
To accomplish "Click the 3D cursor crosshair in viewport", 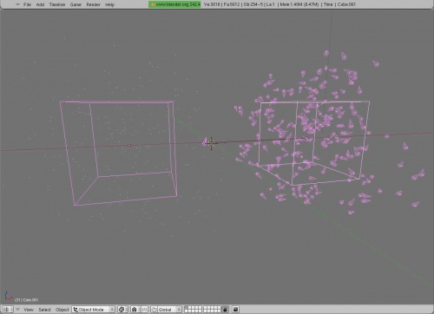I will (211, 143).
